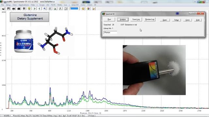Click the Raman probe photo
The width and height of the screenshot is (209, 117).
tap(154, 70)
